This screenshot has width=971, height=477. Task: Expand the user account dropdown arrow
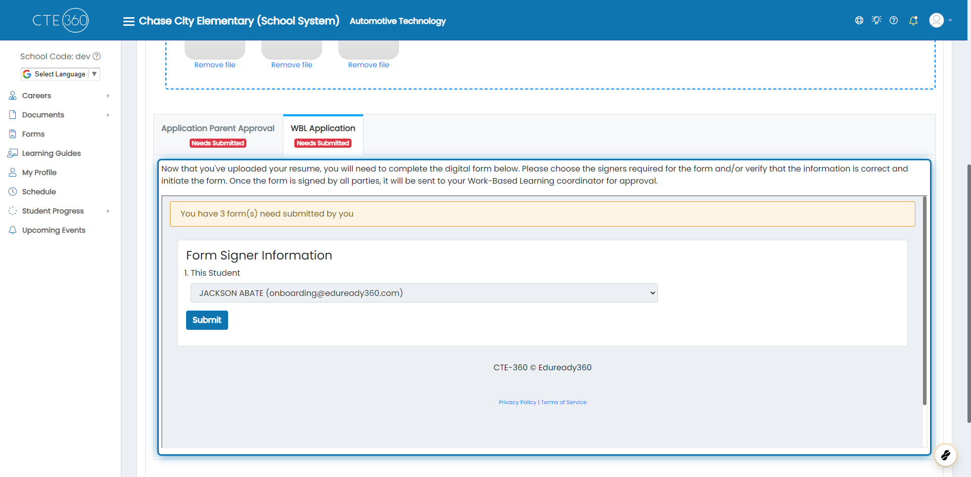click(950, 21)
